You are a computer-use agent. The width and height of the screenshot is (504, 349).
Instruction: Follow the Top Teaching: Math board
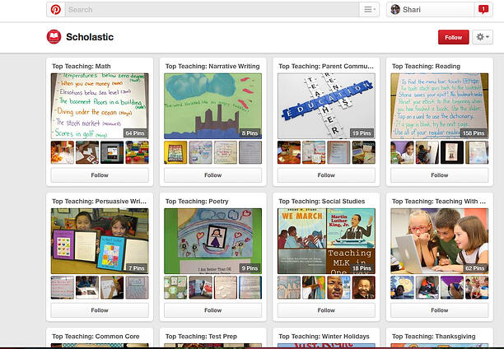point(100,175)
